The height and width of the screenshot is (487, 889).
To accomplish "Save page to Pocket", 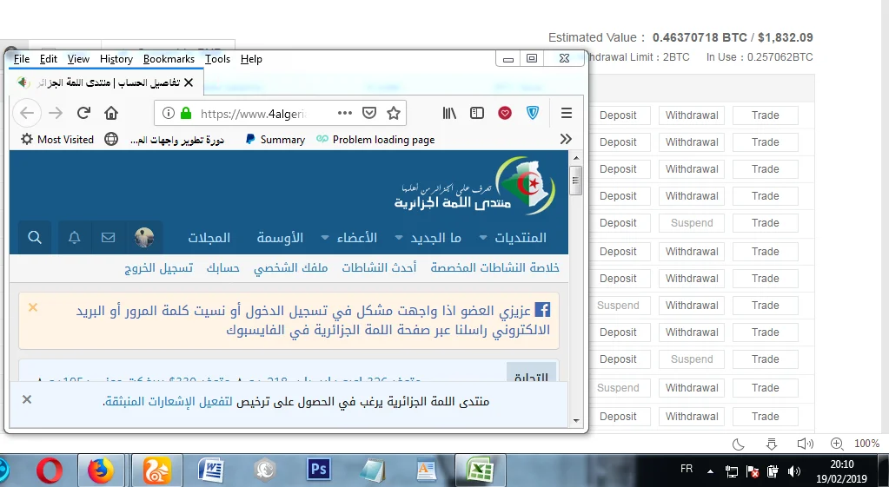I will click(368, 113).
